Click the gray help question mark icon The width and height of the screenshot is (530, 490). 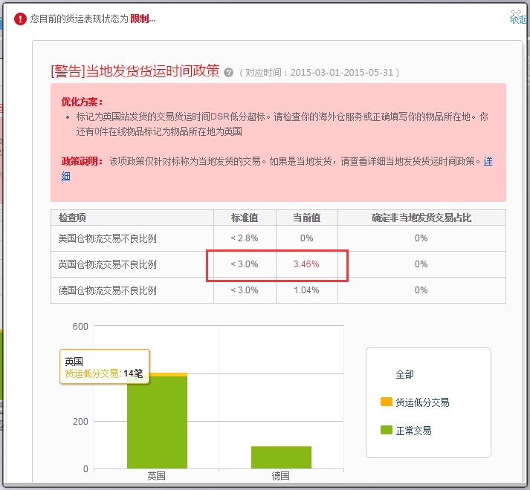point(228,73)
